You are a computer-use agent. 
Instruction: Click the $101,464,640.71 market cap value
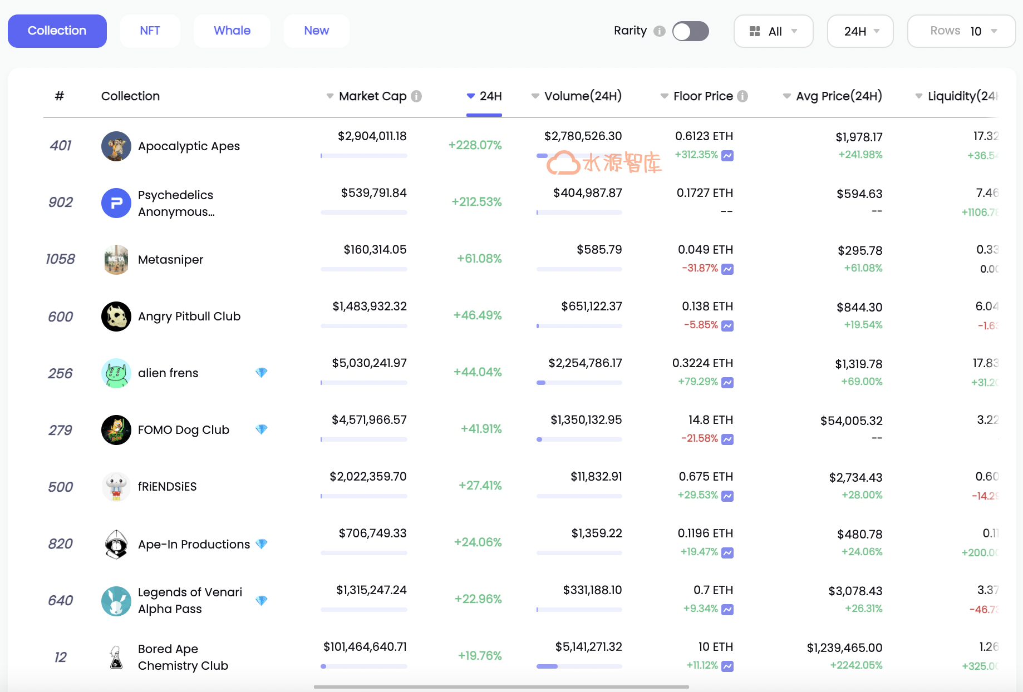pos(365,647)
